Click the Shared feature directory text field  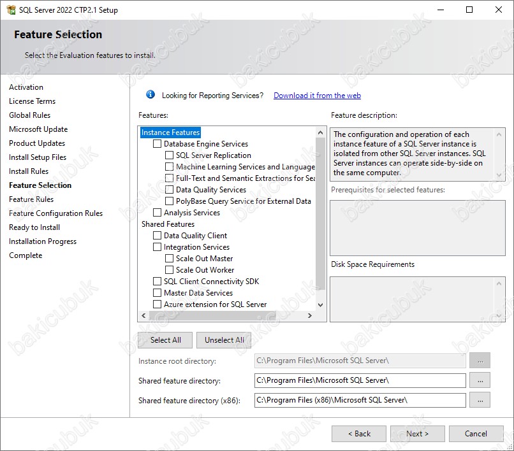tap(360, 380)
